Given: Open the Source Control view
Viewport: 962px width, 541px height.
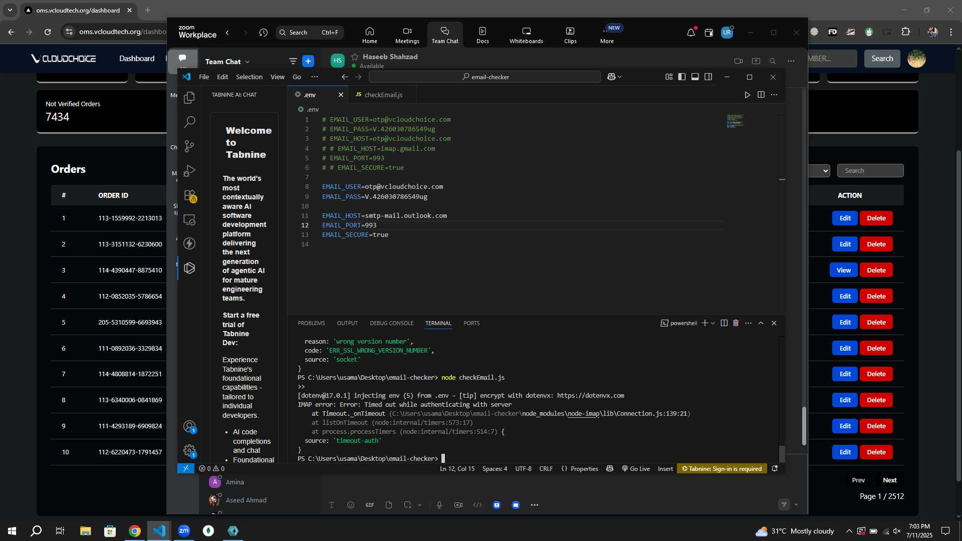Looking at the screenshot, I should [x=189, y=146].
